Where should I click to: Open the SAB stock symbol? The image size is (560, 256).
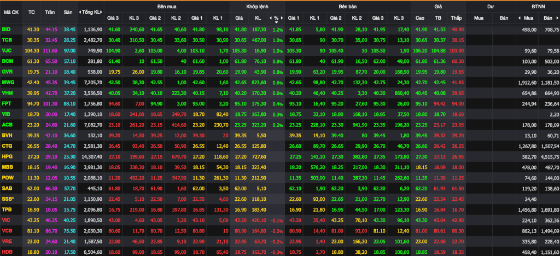(x=7, y=189)
